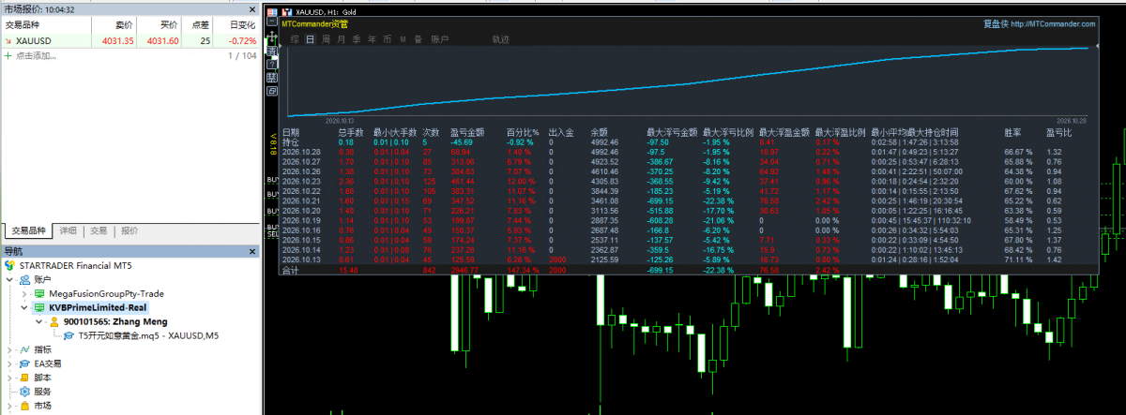Click the scripts (脚本) icon in navigator
This screenshot has height=415, width=1126.
coord(25,378)
